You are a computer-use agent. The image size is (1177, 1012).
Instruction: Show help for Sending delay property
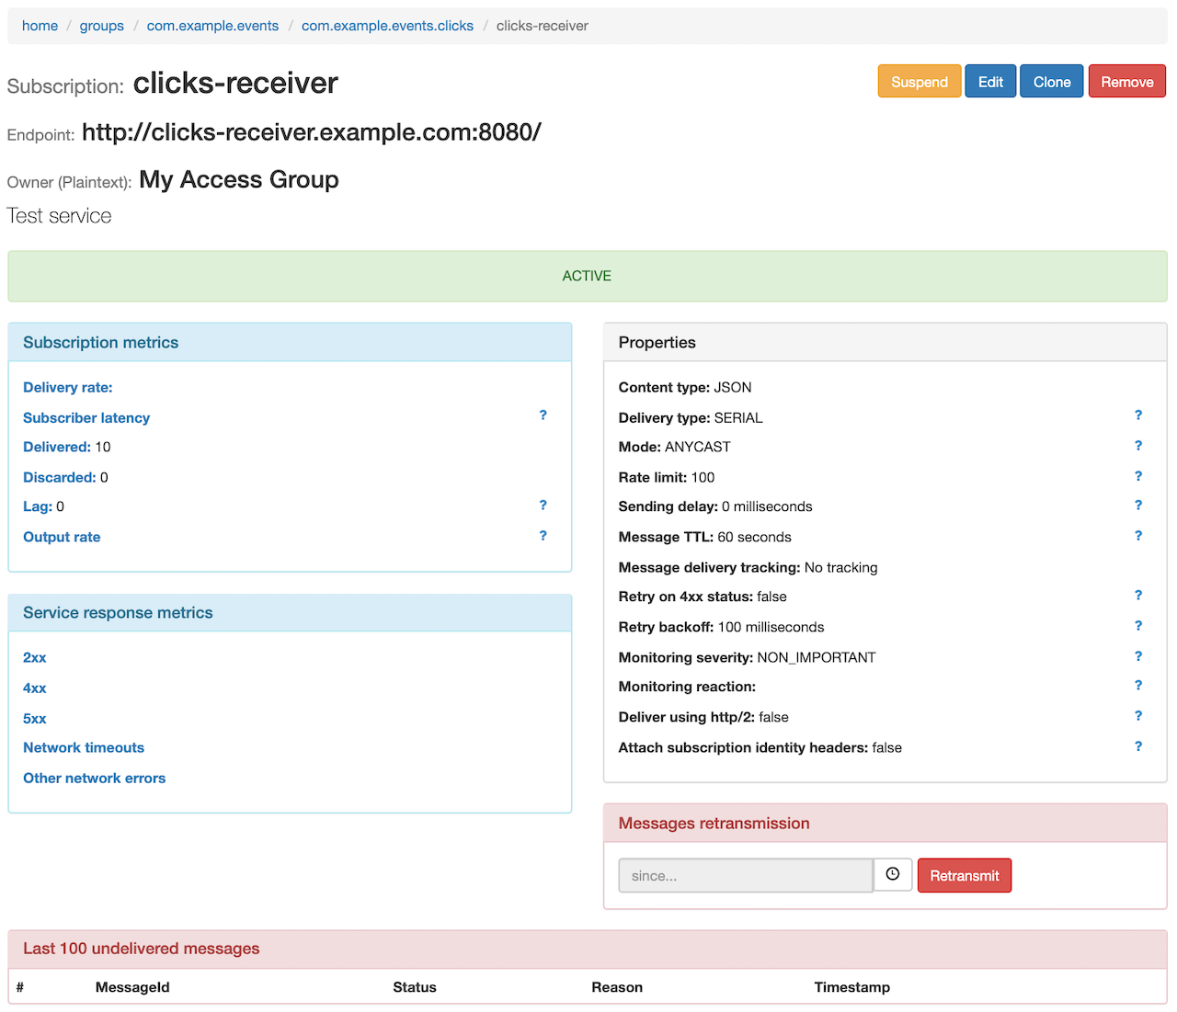click(x=1138, y=506)
